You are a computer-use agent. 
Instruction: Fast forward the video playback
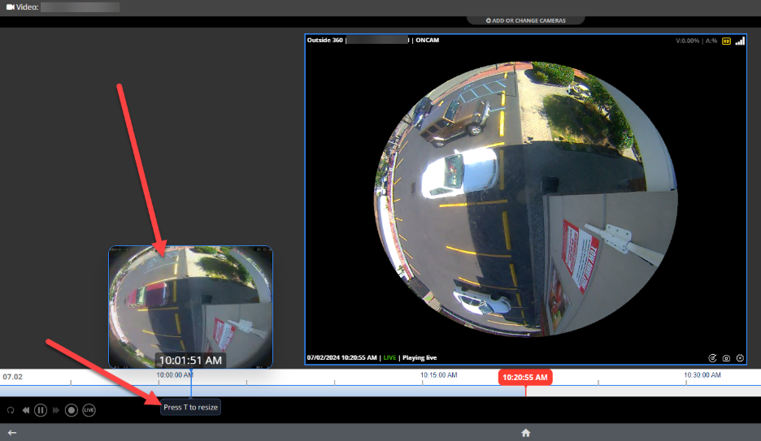[55, 410]
